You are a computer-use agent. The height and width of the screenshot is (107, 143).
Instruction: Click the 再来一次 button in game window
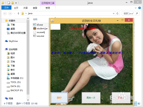tap(91, 98)
